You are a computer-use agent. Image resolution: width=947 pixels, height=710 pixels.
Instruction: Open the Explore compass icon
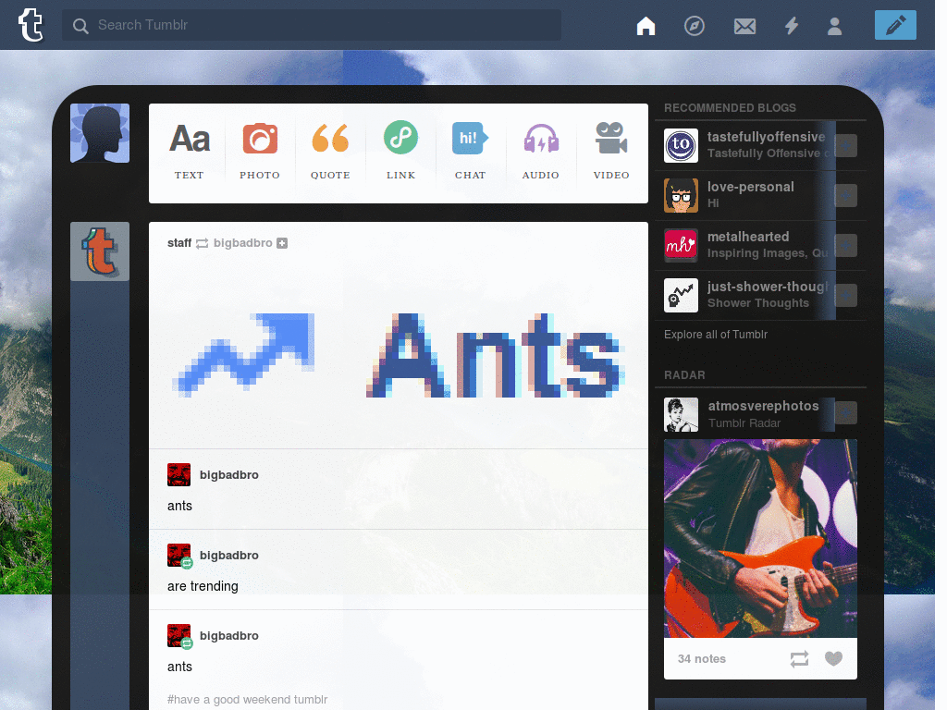click(x=694, y=26)
